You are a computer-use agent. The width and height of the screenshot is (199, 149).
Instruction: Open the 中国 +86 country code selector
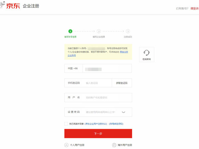tap(73, 69)
